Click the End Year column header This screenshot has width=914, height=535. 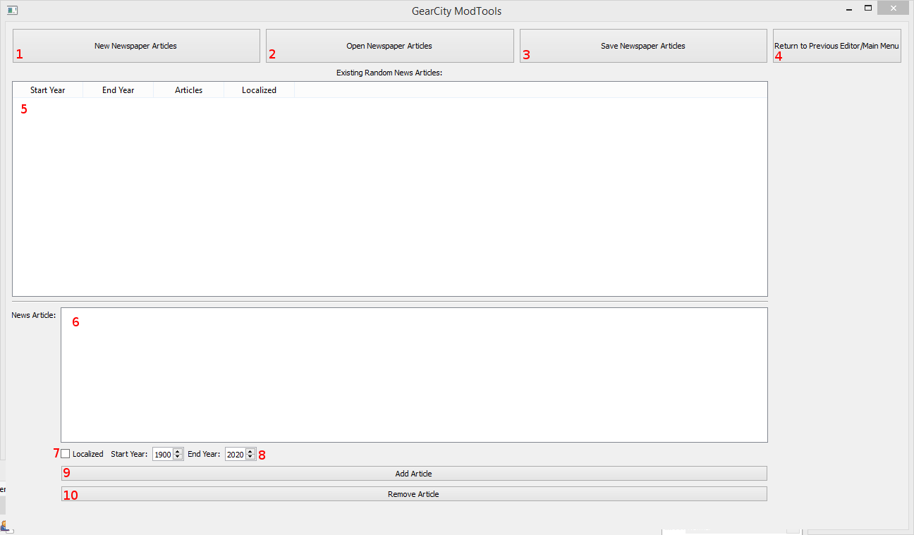pos(118,90)
